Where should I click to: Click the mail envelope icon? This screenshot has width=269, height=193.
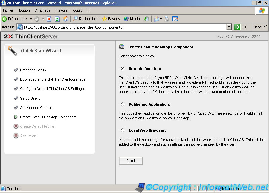[157, 19]
